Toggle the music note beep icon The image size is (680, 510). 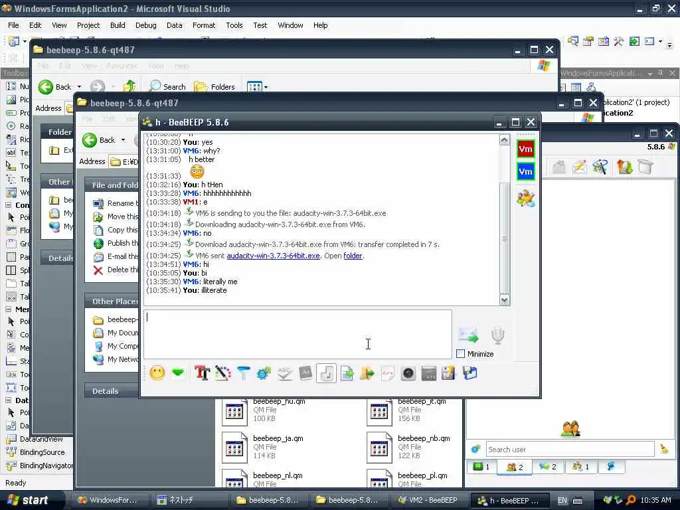click(x=326, y=373)
